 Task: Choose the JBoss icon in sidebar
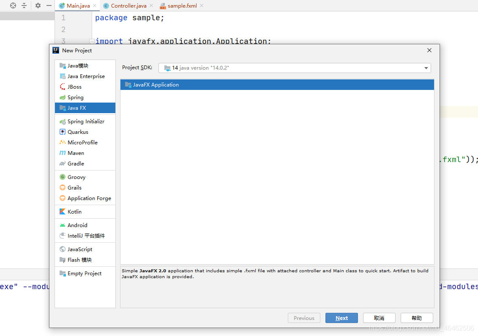point(63,87)
